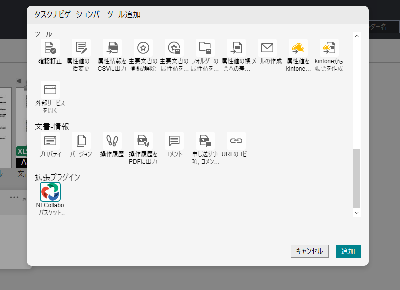Select the NI Collabo バスケット plugin icon
The width and height of the screenshot is (400, 290).
(50, 192)
